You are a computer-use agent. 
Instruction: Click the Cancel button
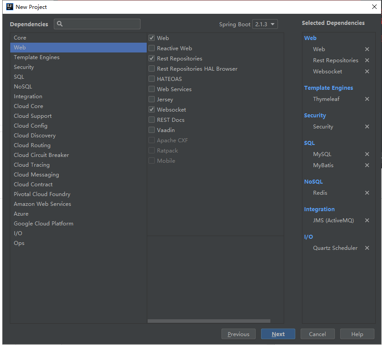tap(318, 334)
